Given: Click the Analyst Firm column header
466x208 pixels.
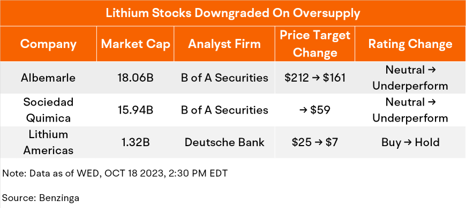Looking at the screenshot, I should 224,44.
